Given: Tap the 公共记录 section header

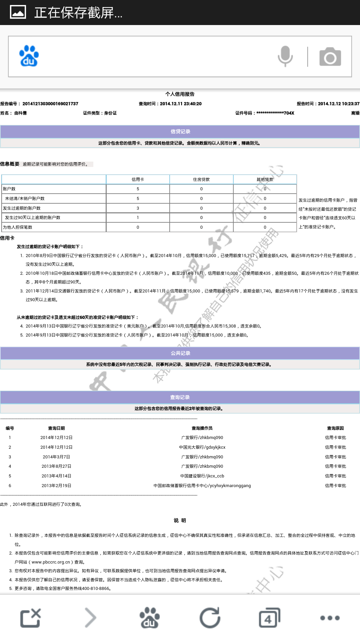Looking at the screenshot, I should [x=180, y=353].
